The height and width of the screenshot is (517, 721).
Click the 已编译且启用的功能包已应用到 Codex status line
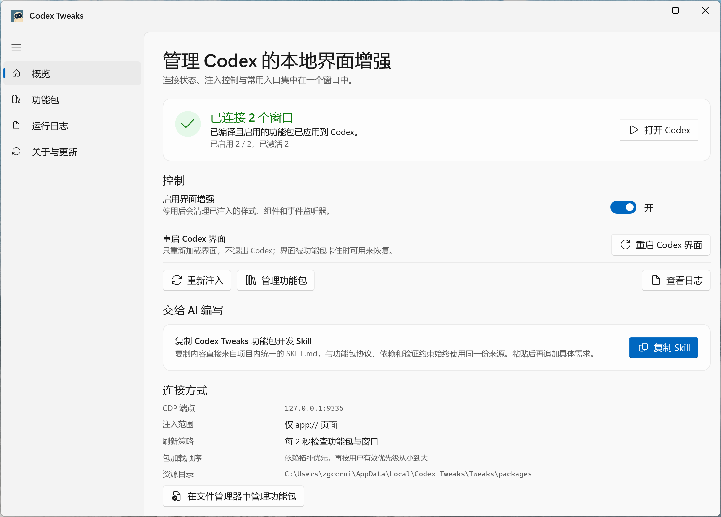(x=284, y=132)
